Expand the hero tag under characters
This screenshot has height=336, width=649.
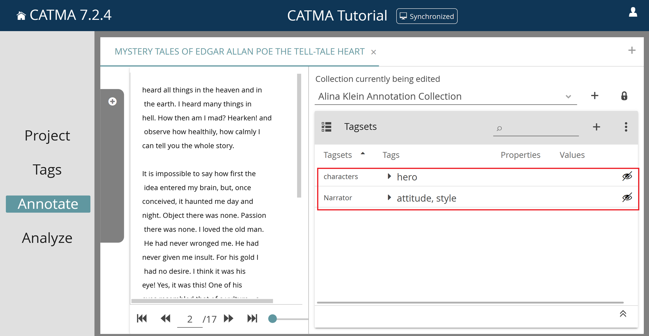389,176
